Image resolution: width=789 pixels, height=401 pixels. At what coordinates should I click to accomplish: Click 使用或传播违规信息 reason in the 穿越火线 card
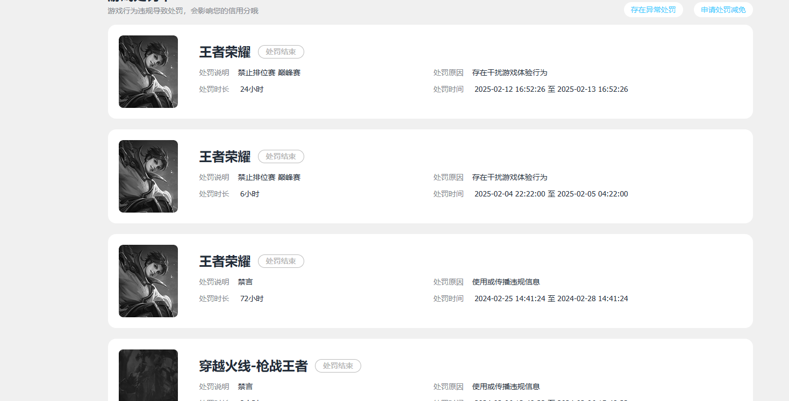506,387
